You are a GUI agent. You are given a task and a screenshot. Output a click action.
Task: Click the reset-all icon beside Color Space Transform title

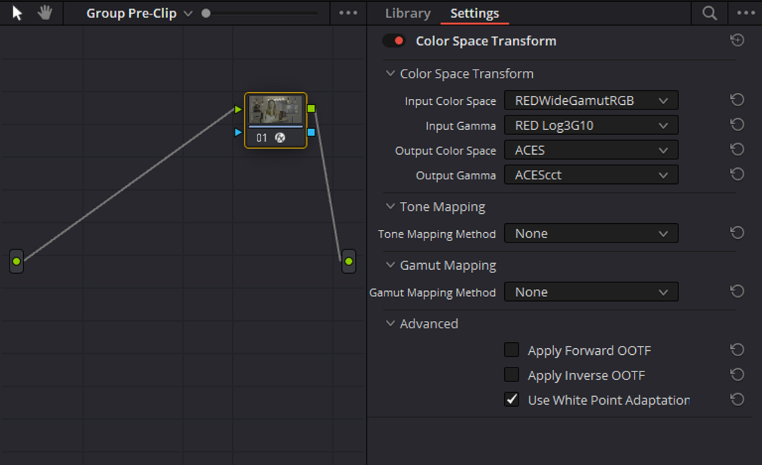737,40
